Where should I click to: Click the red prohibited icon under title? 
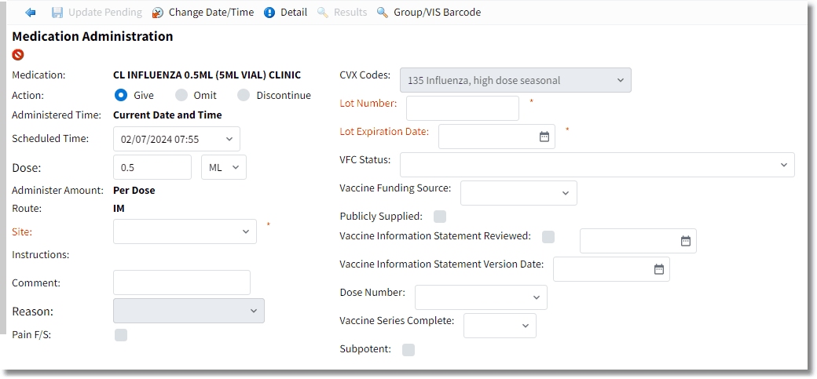[x=18, y=54]
